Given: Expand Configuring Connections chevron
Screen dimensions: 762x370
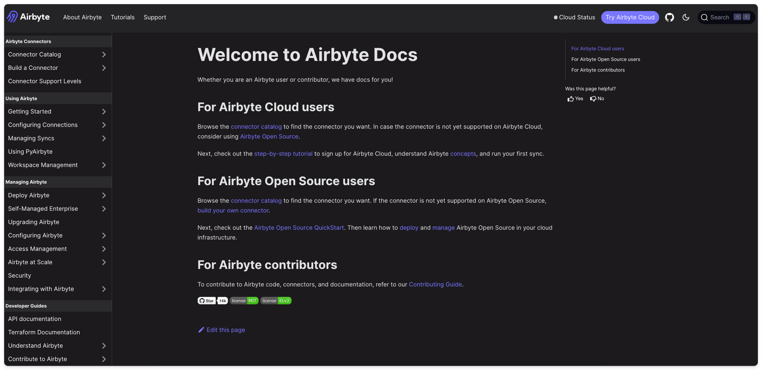Looking at the screenshot, I should pyautogui.click(x=104, y=125).
